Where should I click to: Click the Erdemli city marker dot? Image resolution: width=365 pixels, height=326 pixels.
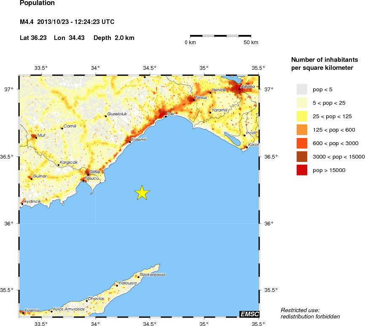(130, 142)
